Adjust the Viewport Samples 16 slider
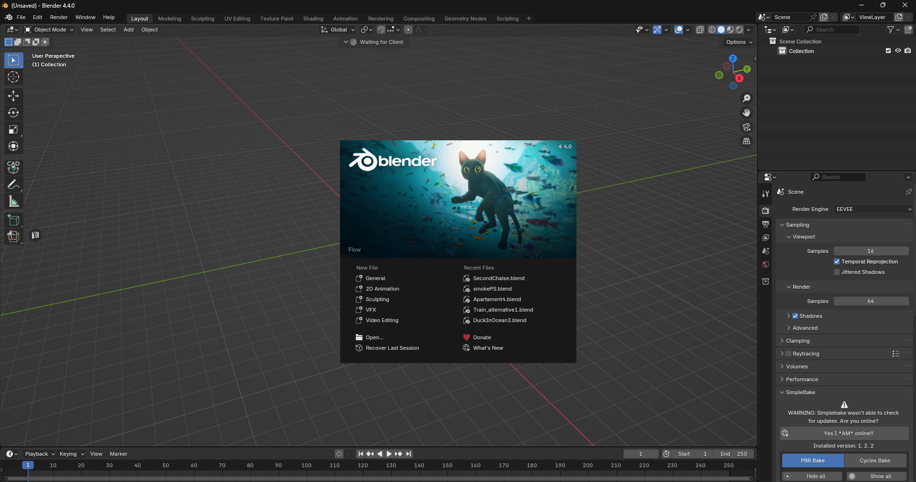This screenshot has width=916, height=482. tap(871, 251)
